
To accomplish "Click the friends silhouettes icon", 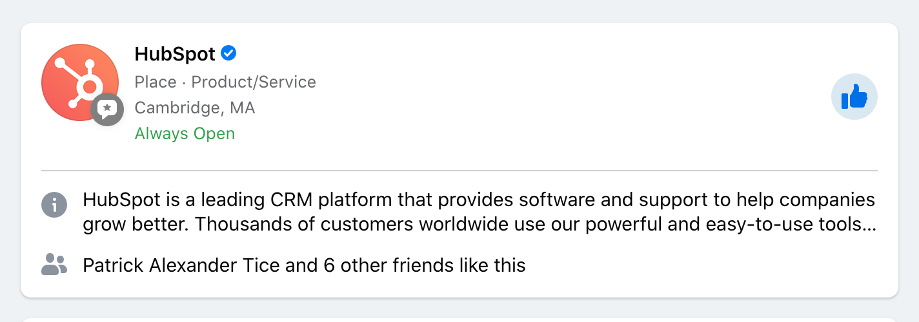I will (54, 265).
